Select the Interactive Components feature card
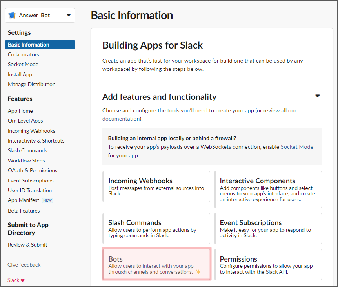Image resolution: width=338 pixels, height=287 pixels. coord(268,190)
